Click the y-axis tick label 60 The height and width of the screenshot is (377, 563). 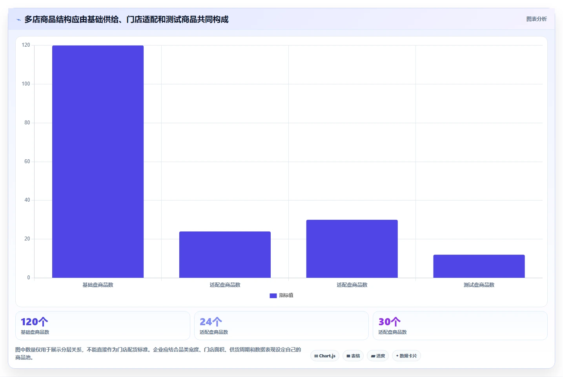27,162
